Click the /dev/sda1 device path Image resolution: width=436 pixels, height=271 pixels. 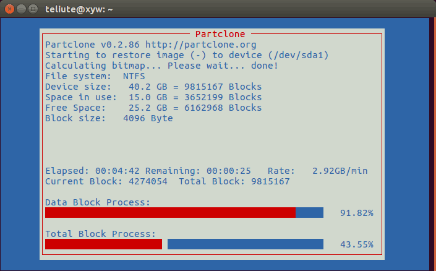[x=298, y=55]
